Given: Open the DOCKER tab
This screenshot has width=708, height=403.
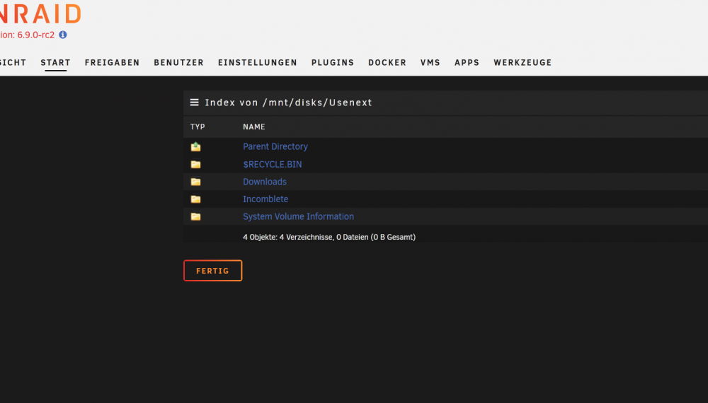Looking at the screenshot, I should (387, 63).
